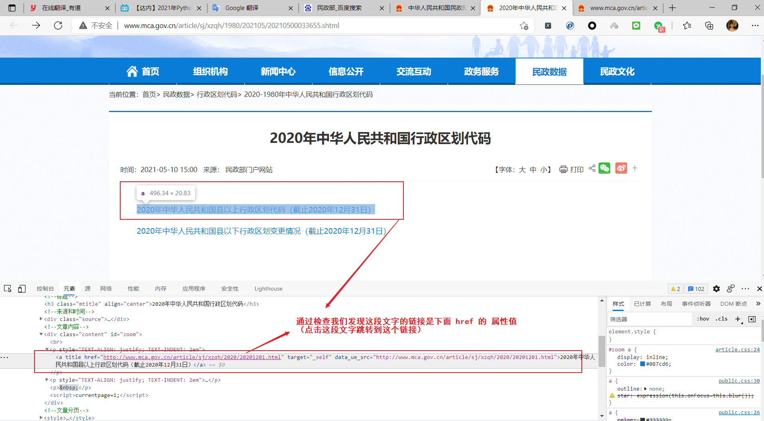The image size is (764, 421).
Task: Expand more share options with plus
Action: pyautogui.click(x=635, y=168)
